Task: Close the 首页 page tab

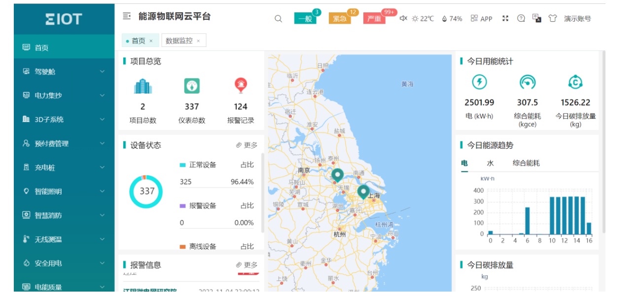Action: point(151,41)
